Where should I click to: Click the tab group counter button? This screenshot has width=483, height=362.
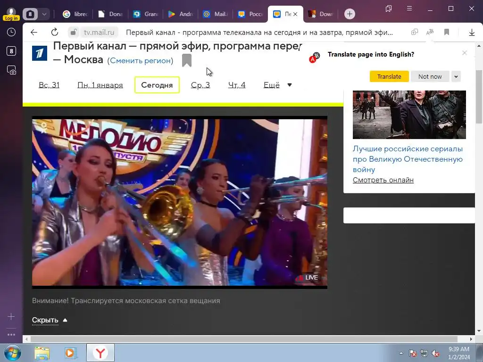pos(30,14)
